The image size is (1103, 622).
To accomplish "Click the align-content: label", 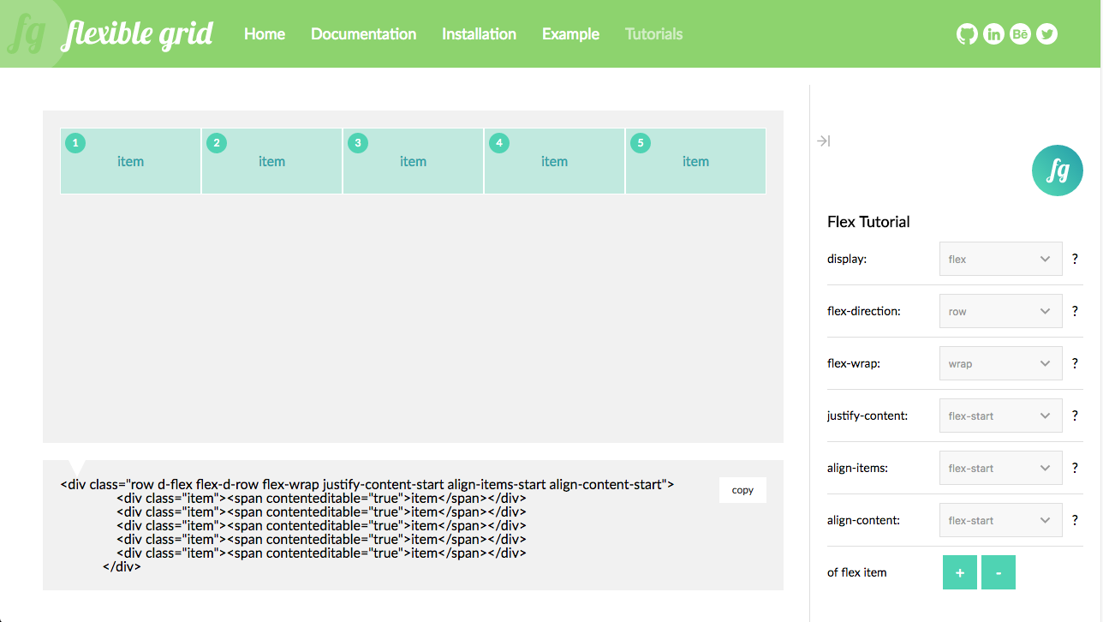I will 863,520.
